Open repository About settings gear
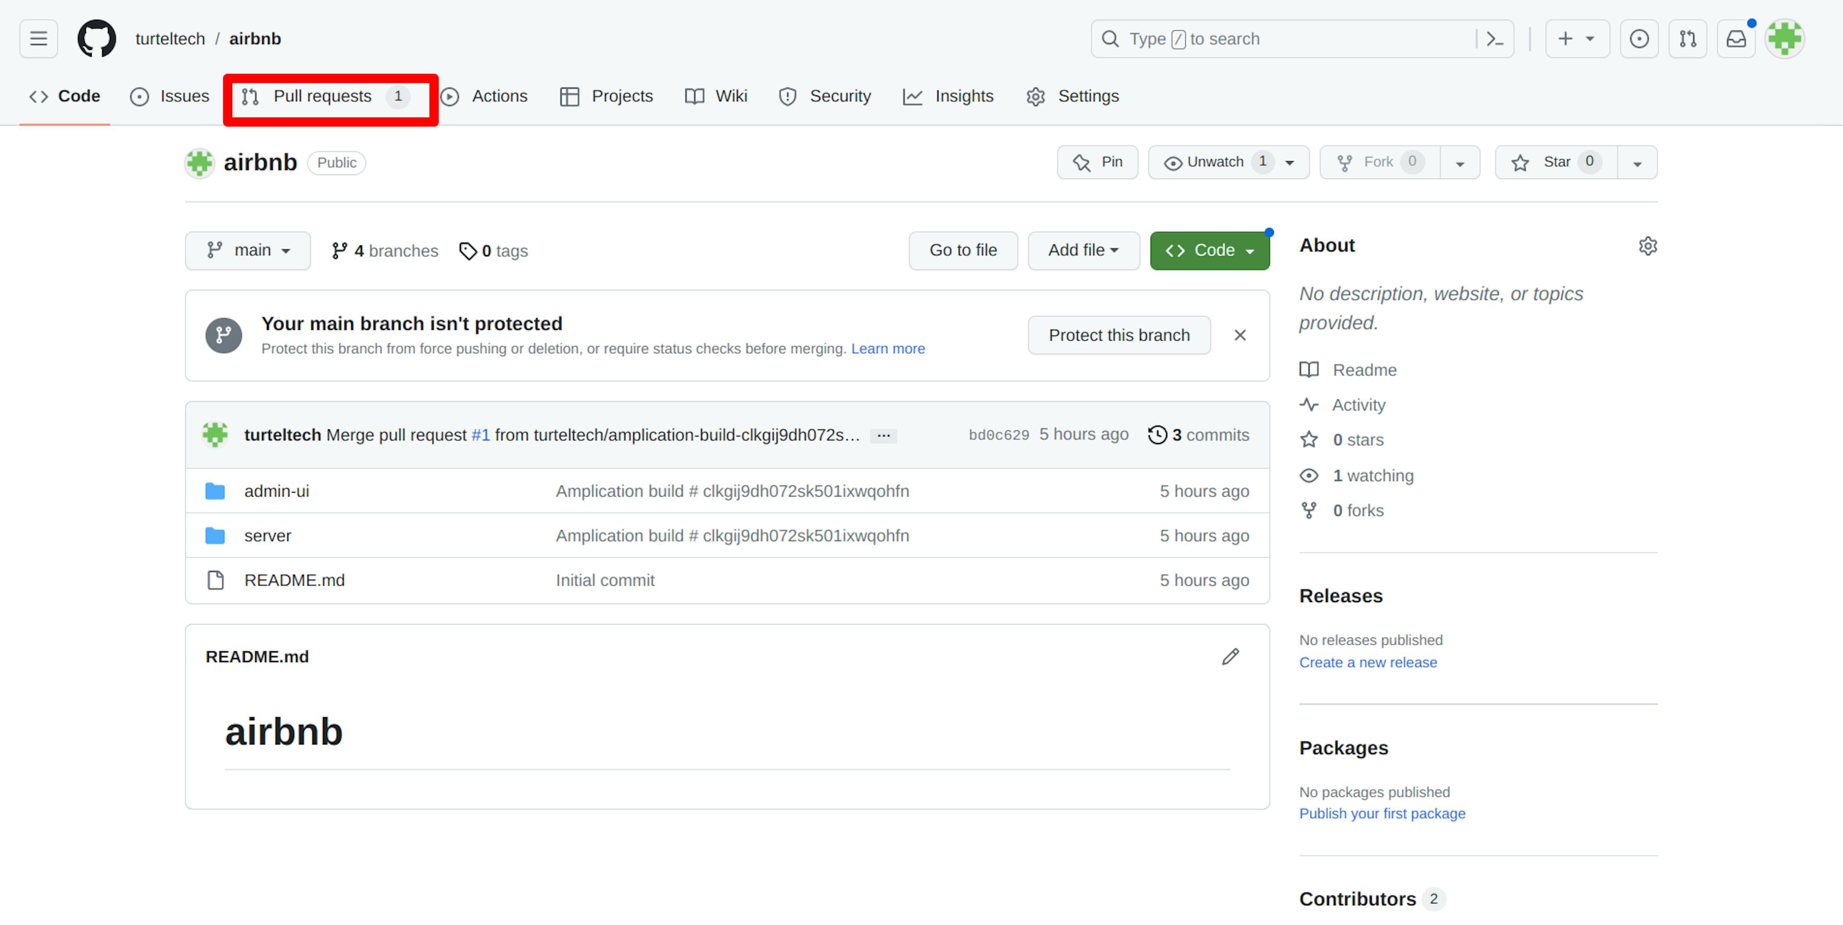 point(1648,246)
